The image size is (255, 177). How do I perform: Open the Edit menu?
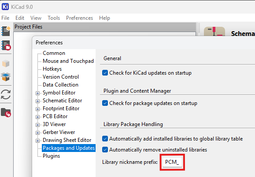pos(20,18)
